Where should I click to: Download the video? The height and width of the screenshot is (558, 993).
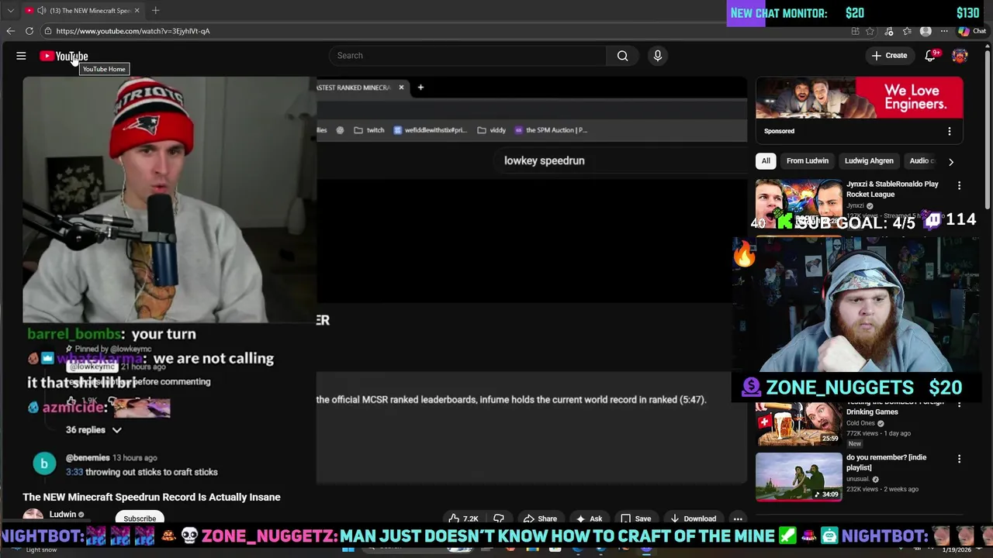[693, 518]
